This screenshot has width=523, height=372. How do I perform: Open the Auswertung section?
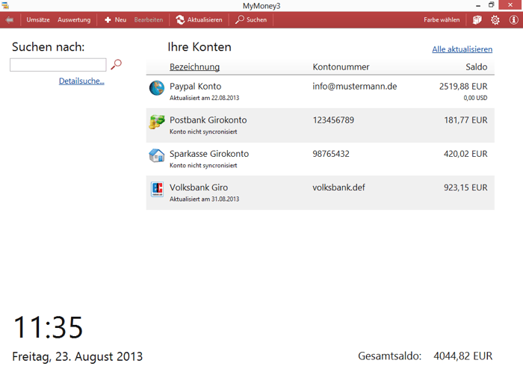coord(74,19)
